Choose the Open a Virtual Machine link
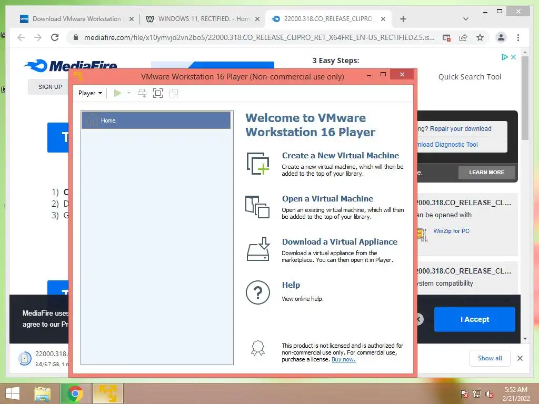 pyautogui.click(x=327, y=198)
